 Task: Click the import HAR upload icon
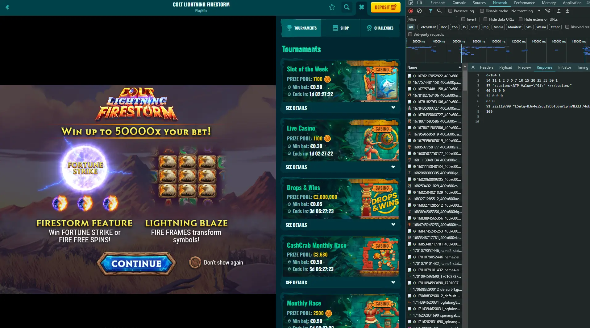(x=559, y=11)
